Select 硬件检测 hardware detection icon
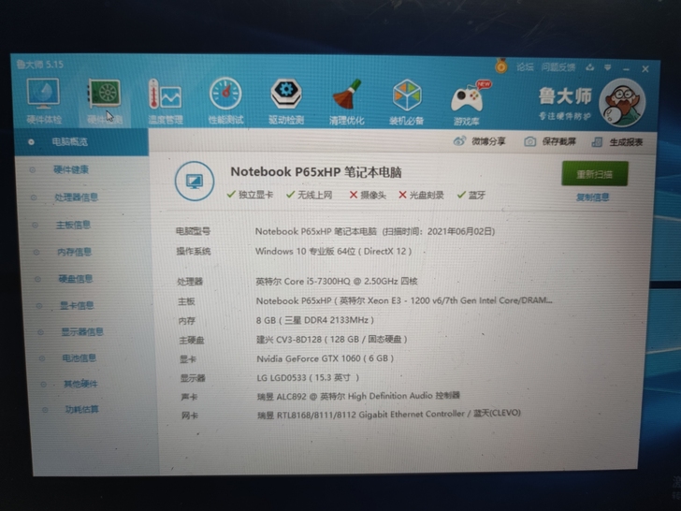The image size is (681, 511). 104,101
